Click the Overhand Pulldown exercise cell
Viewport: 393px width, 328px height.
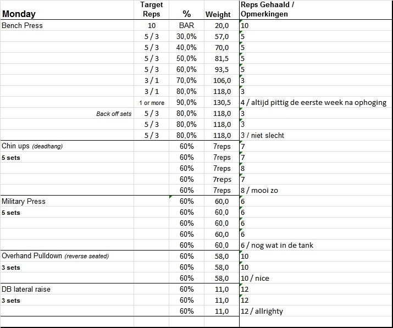coord(55,256)
